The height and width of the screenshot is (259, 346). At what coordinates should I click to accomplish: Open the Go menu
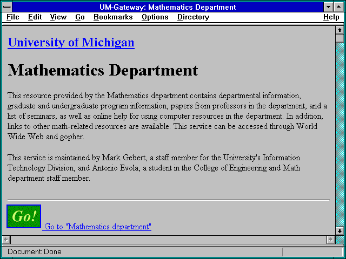[x=80, y=17]
